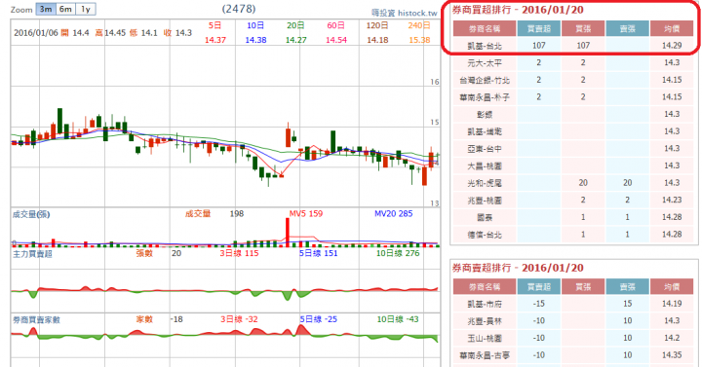The image size is (702, 367).
Task: Click broker 光和-虎尾 row name
Action: pos(485,183)
